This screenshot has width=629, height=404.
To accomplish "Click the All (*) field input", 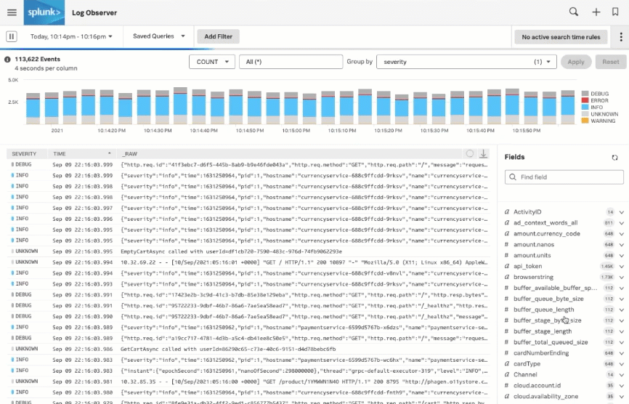I will [x=291, y=62].
